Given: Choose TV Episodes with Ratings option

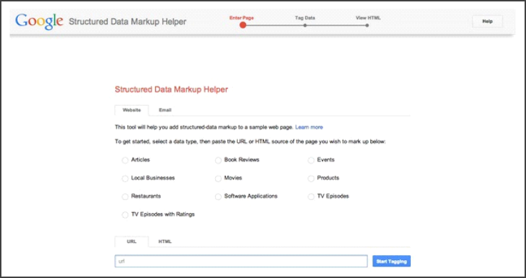Looking at the screenshot, I should [x=125, y=214].
